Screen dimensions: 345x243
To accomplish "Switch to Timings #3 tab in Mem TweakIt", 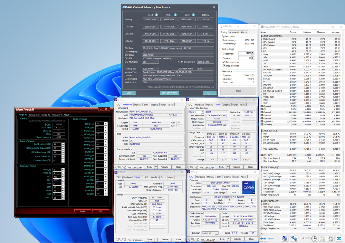I will click(45, 115).
